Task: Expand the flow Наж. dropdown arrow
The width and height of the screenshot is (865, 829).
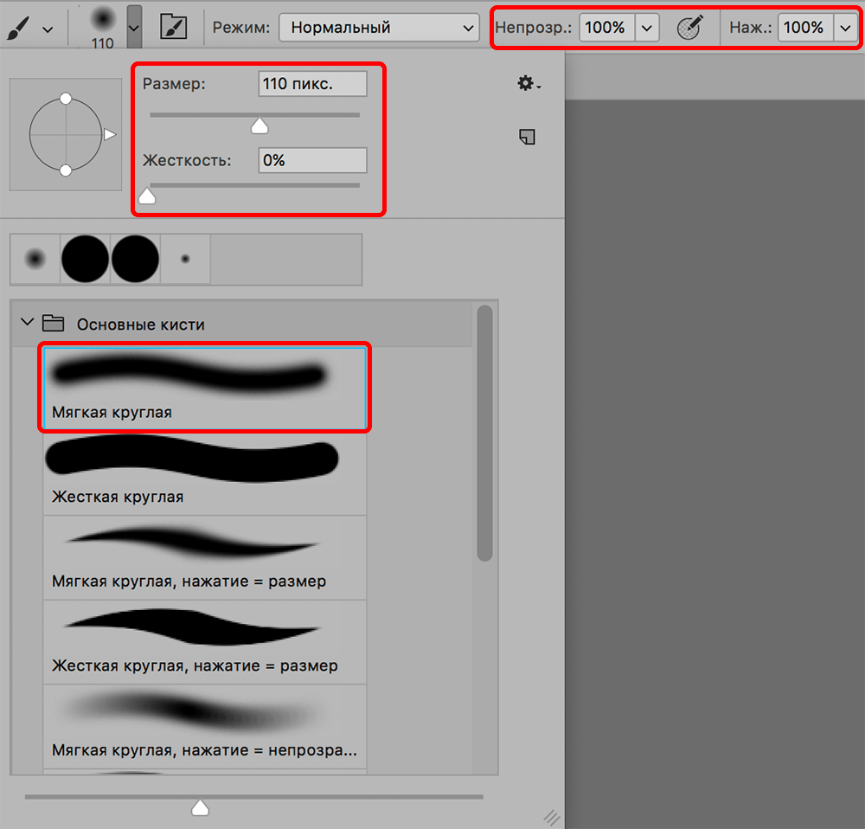Action: click(x=845, y=28)
